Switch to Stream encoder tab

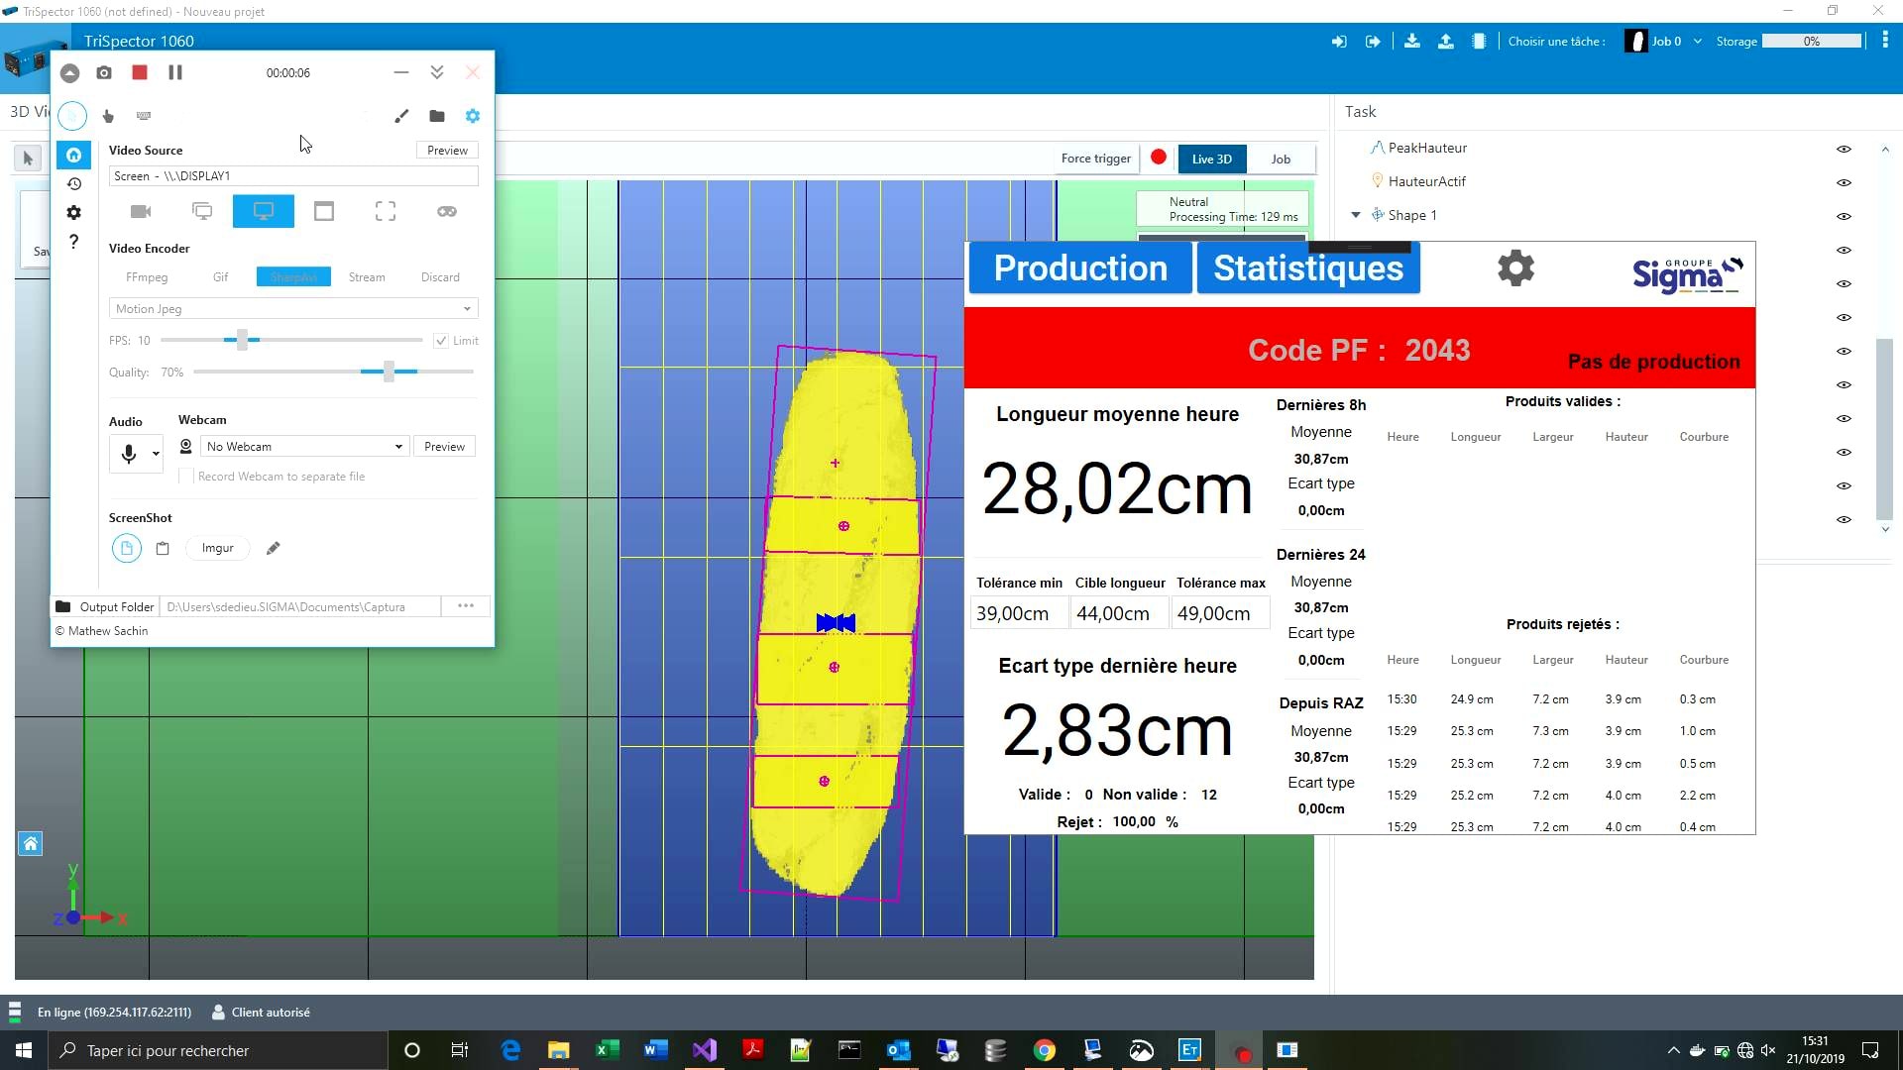pyautogui.click(x=367, y=277)
